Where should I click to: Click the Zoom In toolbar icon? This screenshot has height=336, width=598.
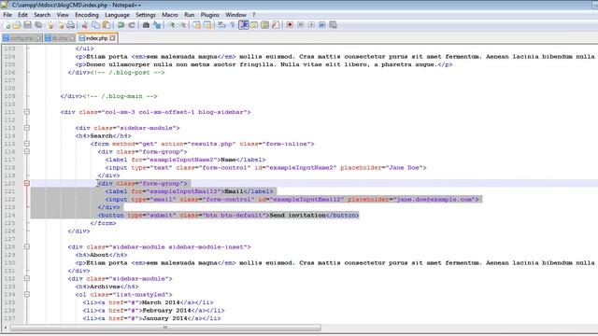pos(172,25)
